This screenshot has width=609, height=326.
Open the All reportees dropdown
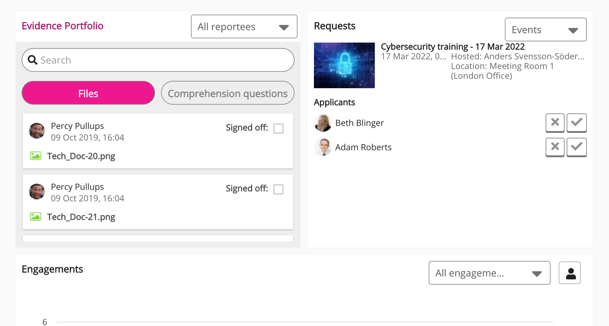coord(244,26)
